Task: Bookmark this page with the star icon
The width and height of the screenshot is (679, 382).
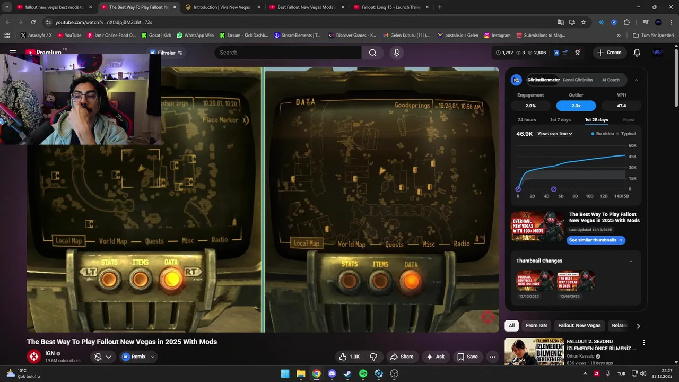Action: tap(584, 22)
